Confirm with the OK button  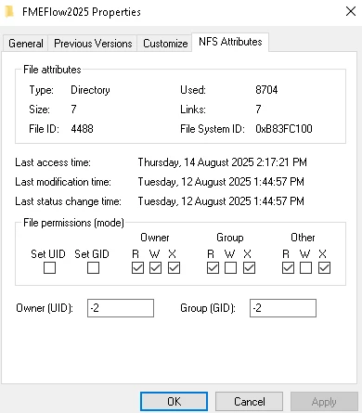coord(174,402)
